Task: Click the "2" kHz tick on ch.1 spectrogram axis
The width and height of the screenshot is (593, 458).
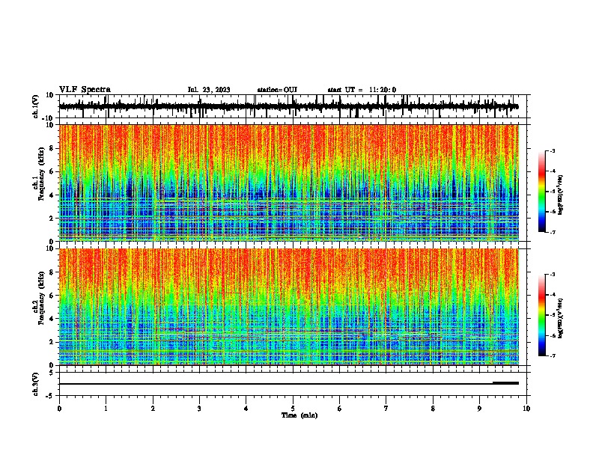Action: 52,219
